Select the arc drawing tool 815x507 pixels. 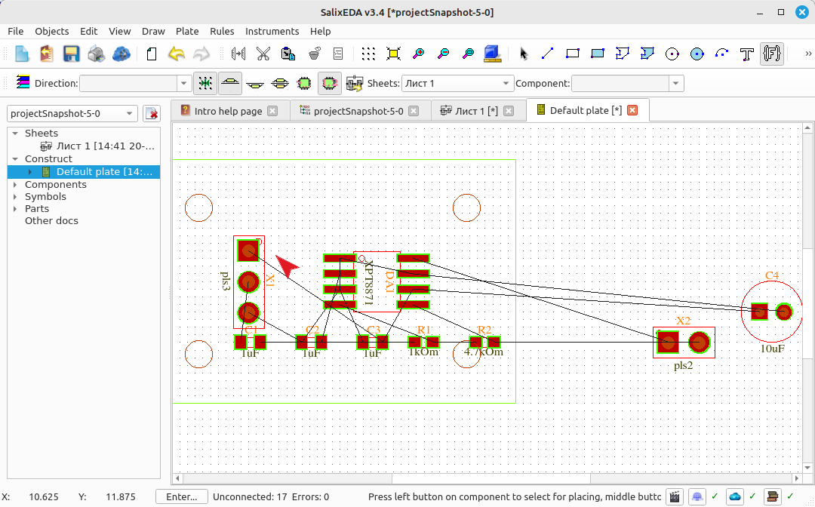(722, 54)
